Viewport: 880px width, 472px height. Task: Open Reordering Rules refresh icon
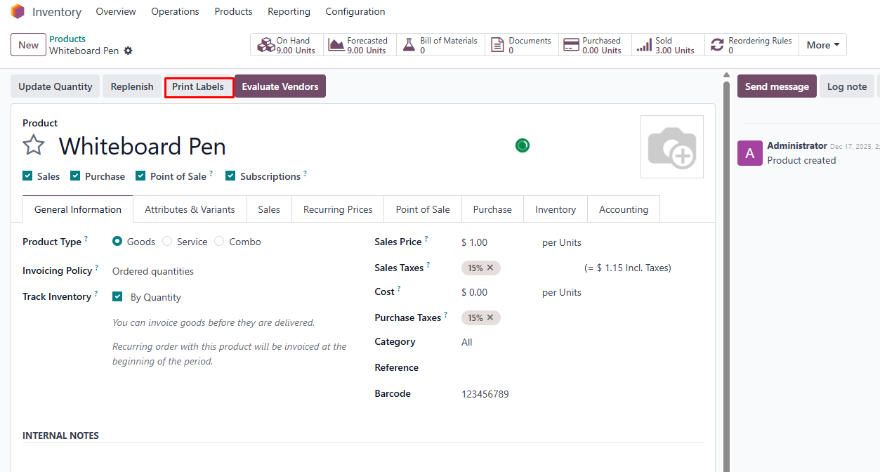(716, 45)
